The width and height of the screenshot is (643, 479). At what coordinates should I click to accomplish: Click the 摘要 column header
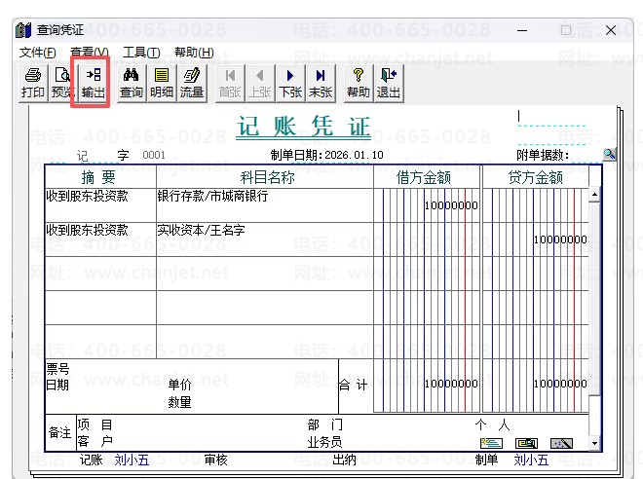98,177
